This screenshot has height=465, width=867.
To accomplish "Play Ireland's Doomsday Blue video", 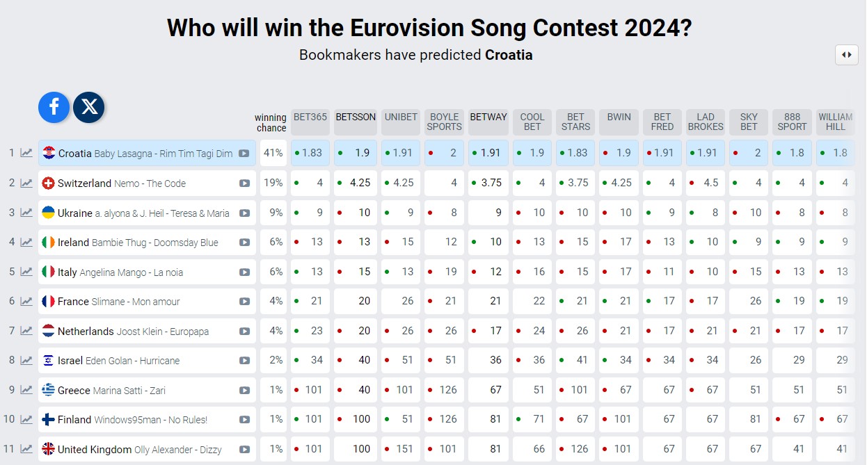I will pos(244,243).
